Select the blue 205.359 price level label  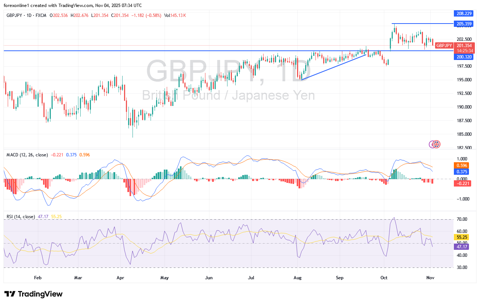coord(464,24)
